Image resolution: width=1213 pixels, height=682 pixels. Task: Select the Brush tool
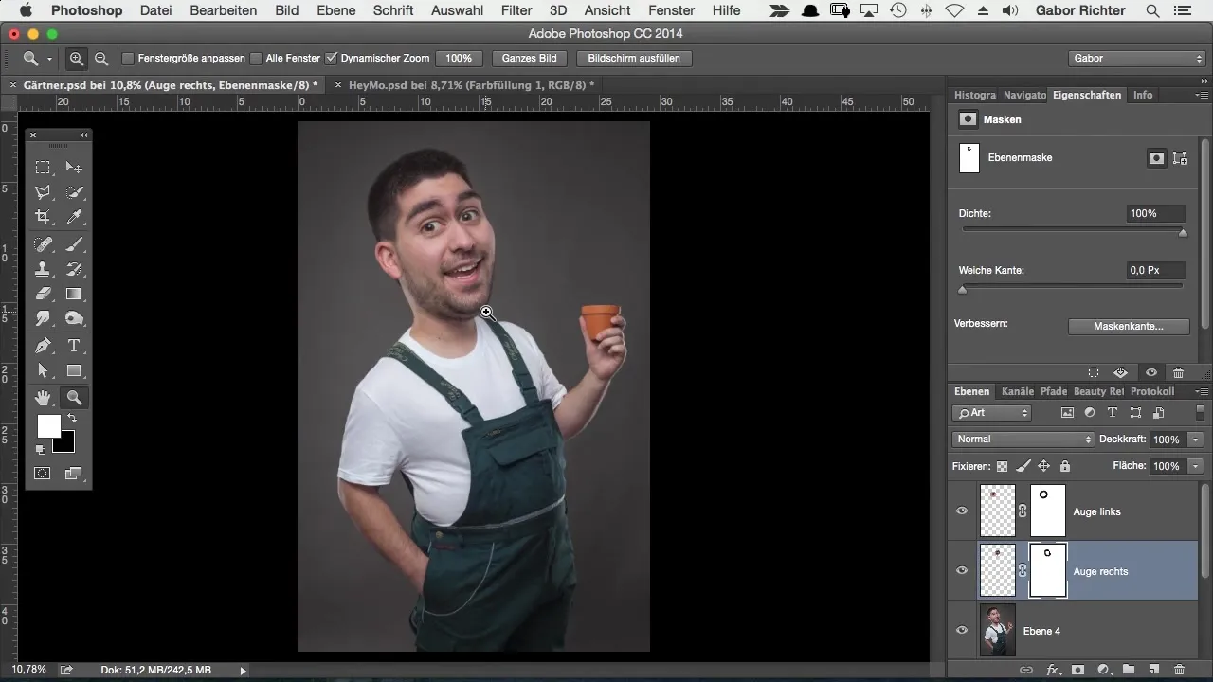(74, 244)
